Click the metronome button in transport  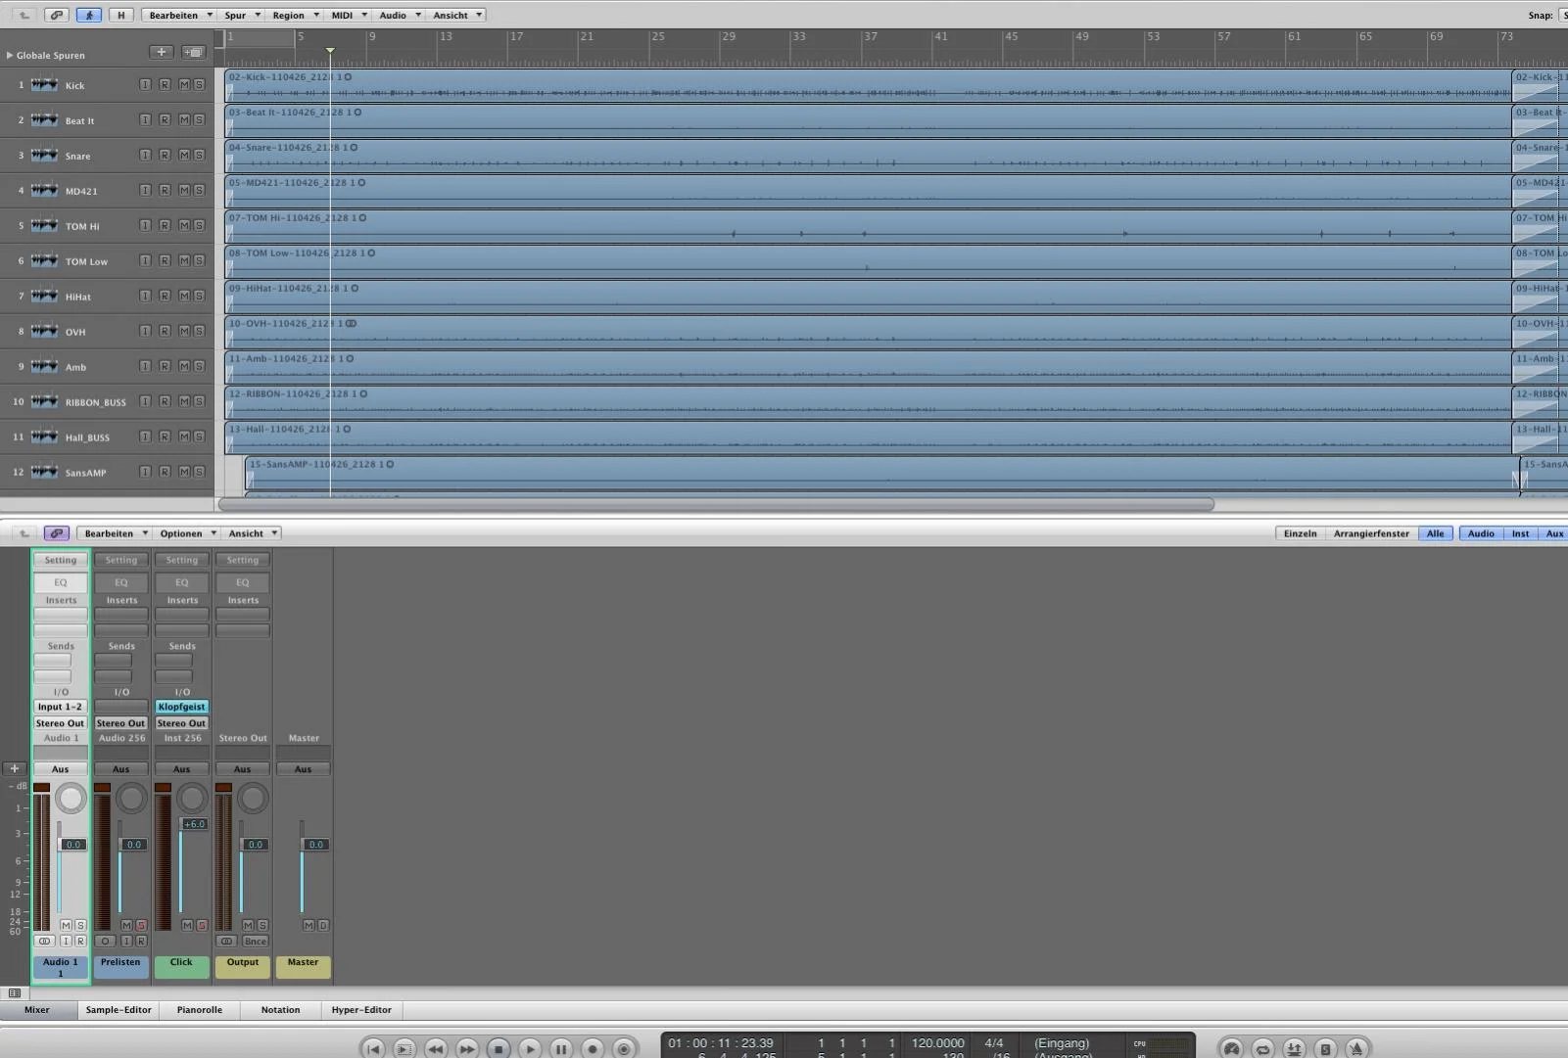(1357, 1049)
